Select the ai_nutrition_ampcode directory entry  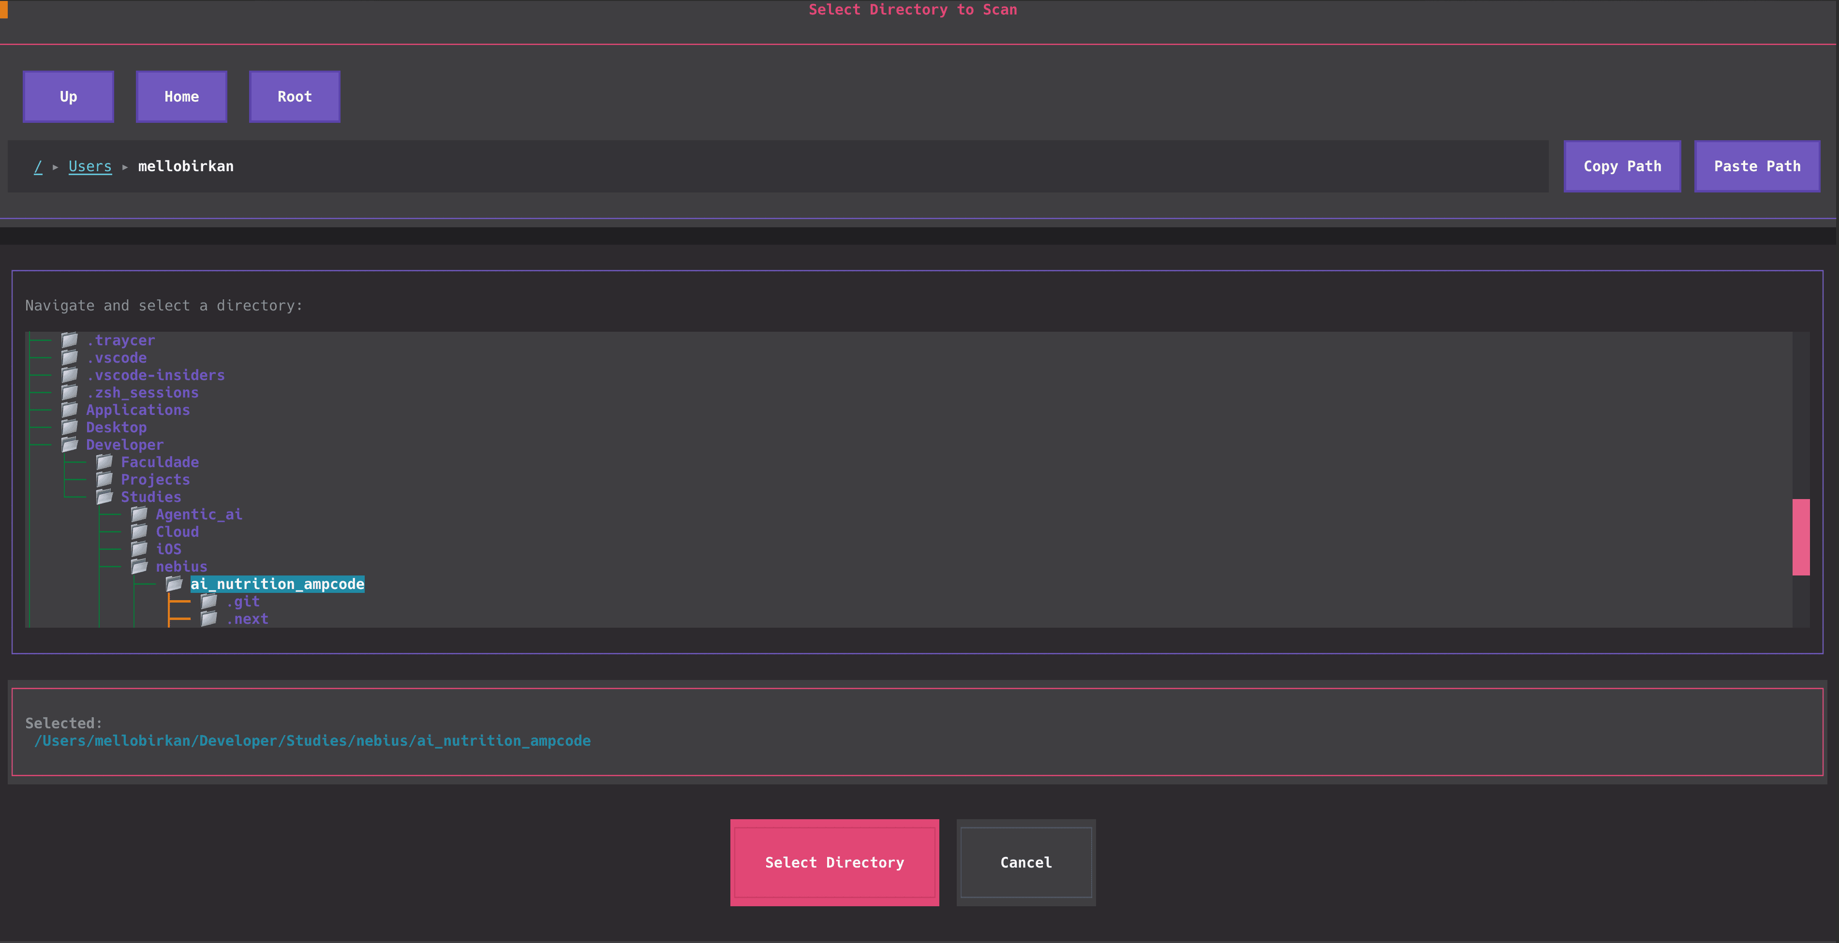click(277, 584)
